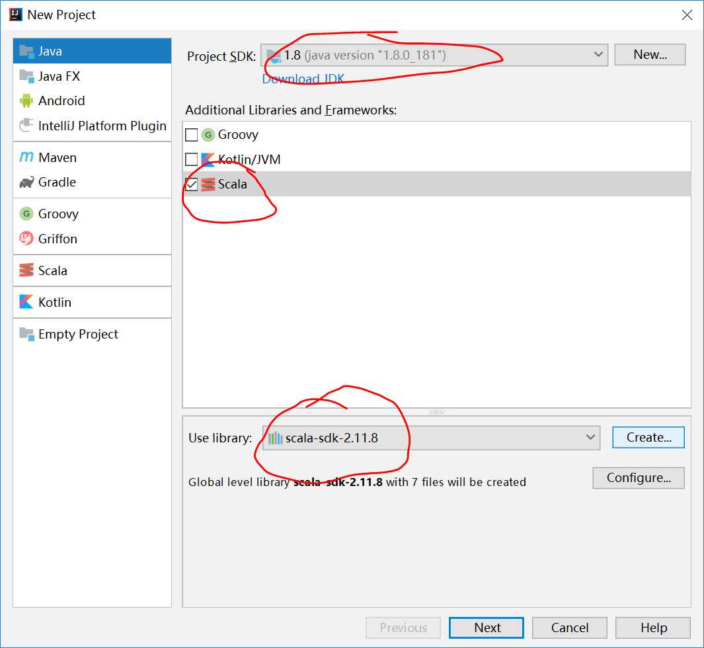Click the Next button
This screenshot has height=648, width=704.
click(x=487, y=628)
